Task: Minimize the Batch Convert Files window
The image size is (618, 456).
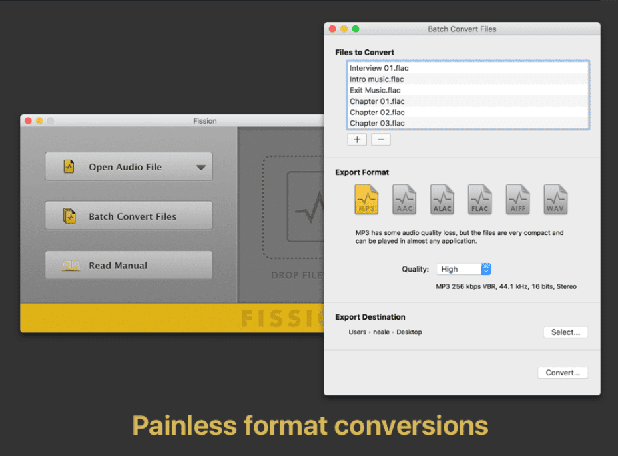Action: click(x=344, y=29)
